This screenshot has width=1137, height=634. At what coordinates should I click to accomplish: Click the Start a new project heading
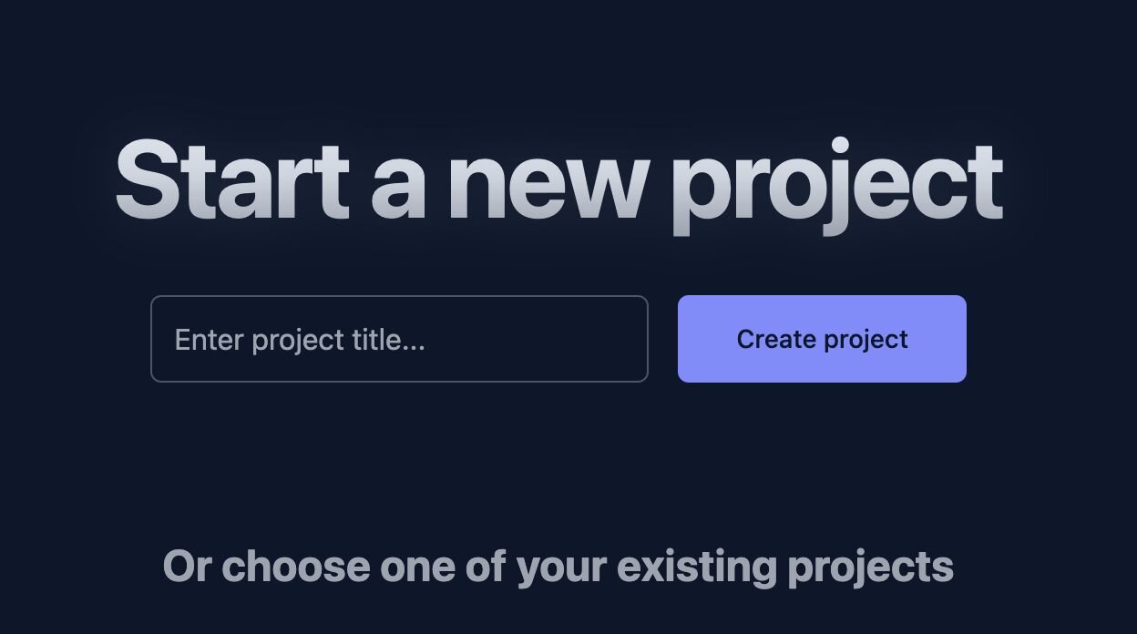(x=561, y=181)
